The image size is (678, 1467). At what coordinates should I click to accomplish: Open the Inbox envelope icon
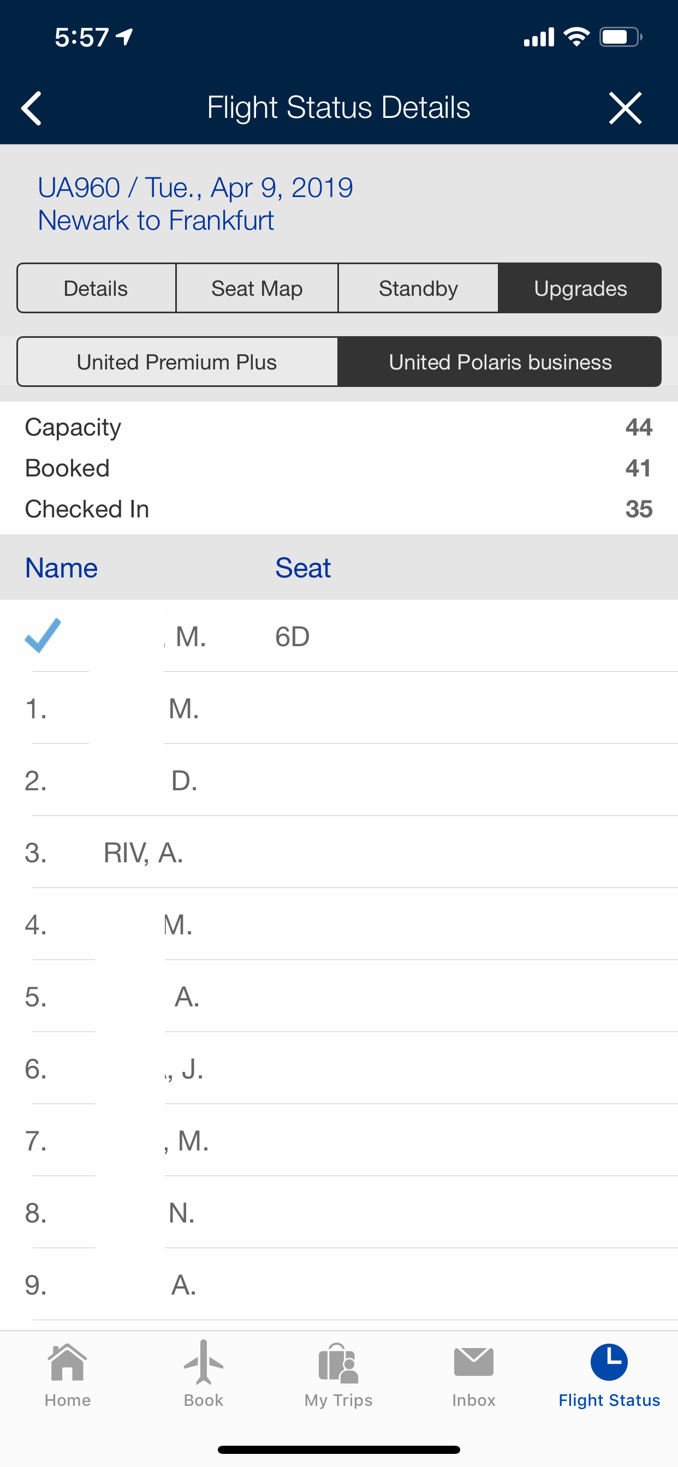click(x=473, y=1362)
